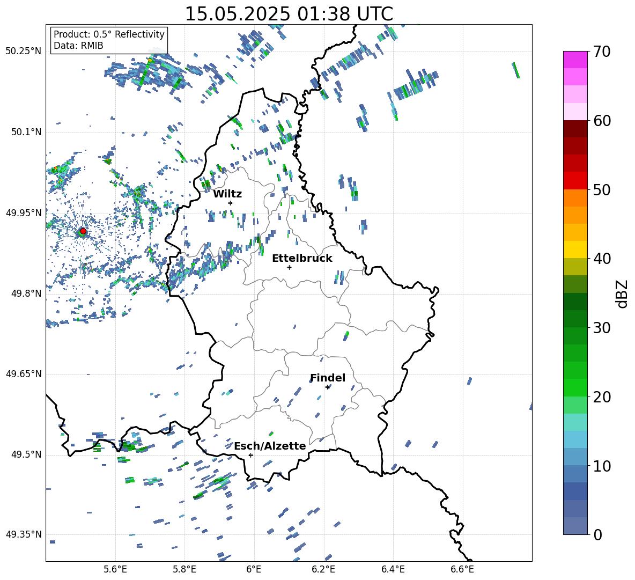Select the Findel city label
This screenshot has height=580, width=635.
(328, 378)
